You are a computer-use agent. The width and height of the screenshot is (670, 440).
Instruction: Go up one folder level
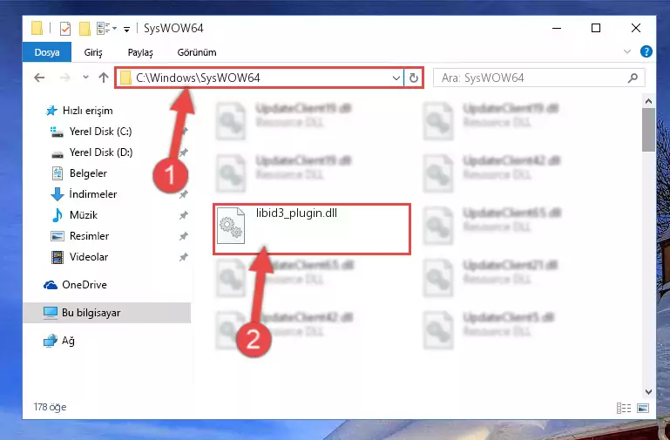(104, 78)
